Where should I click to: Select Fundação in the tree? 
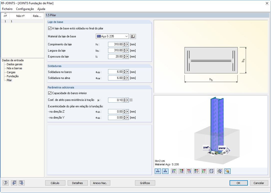pos(13,76)
